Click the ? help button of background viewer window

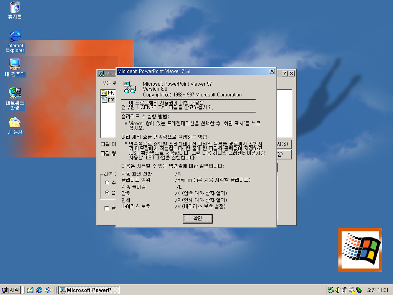(x=284, y=73)
